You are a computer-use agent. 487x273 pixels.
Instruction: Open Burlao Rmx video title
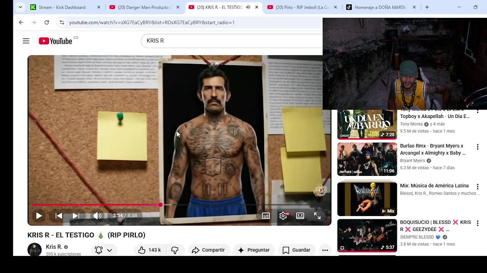(x=433, y=149)
